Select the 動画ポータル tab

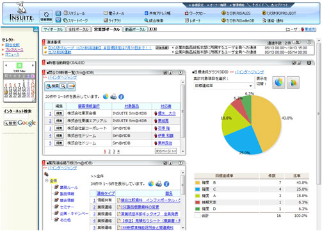(135, 29)
